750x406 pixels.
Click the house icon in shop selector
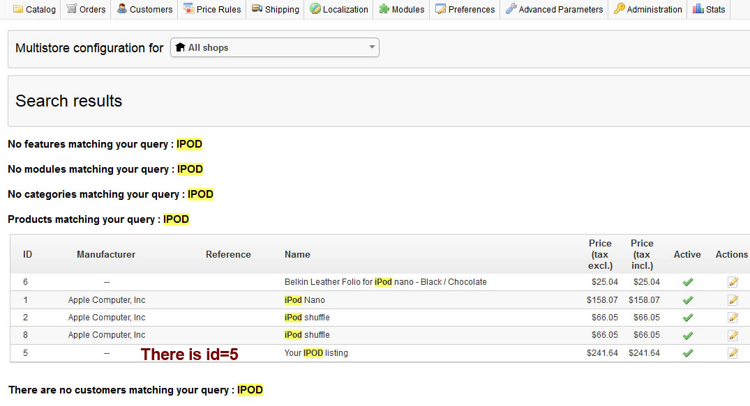point(180,47)
